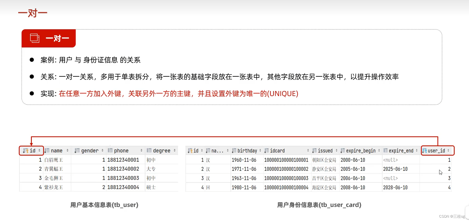469x221 pixels.
Task: Sort by expire_end column arrows
Action: point(417,151)
